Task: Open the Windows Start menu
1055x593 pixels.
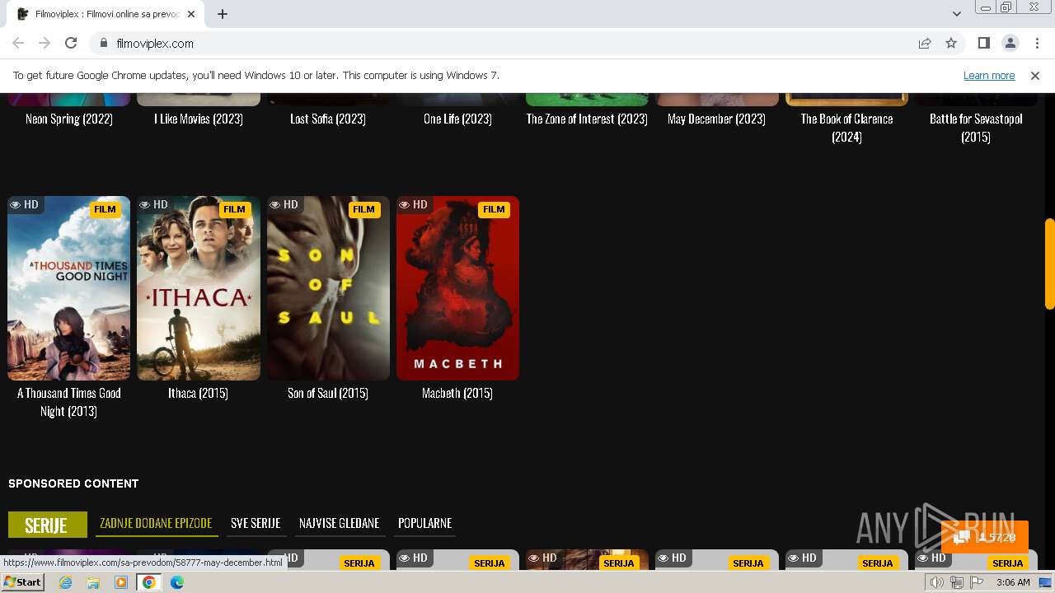Action: coord(23,582)
